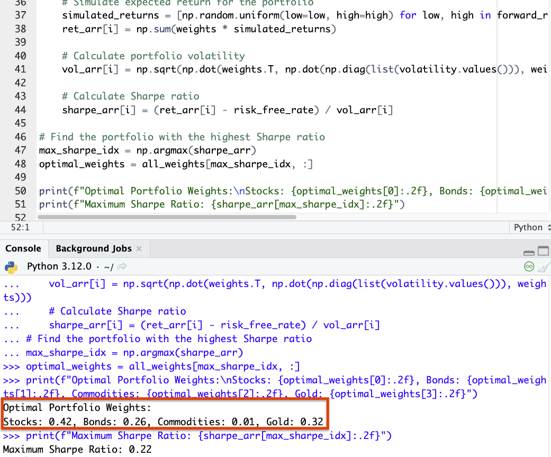Click the Python 3.12.0 version label
This screenshot has height=457, width=551.
[59, 266]
